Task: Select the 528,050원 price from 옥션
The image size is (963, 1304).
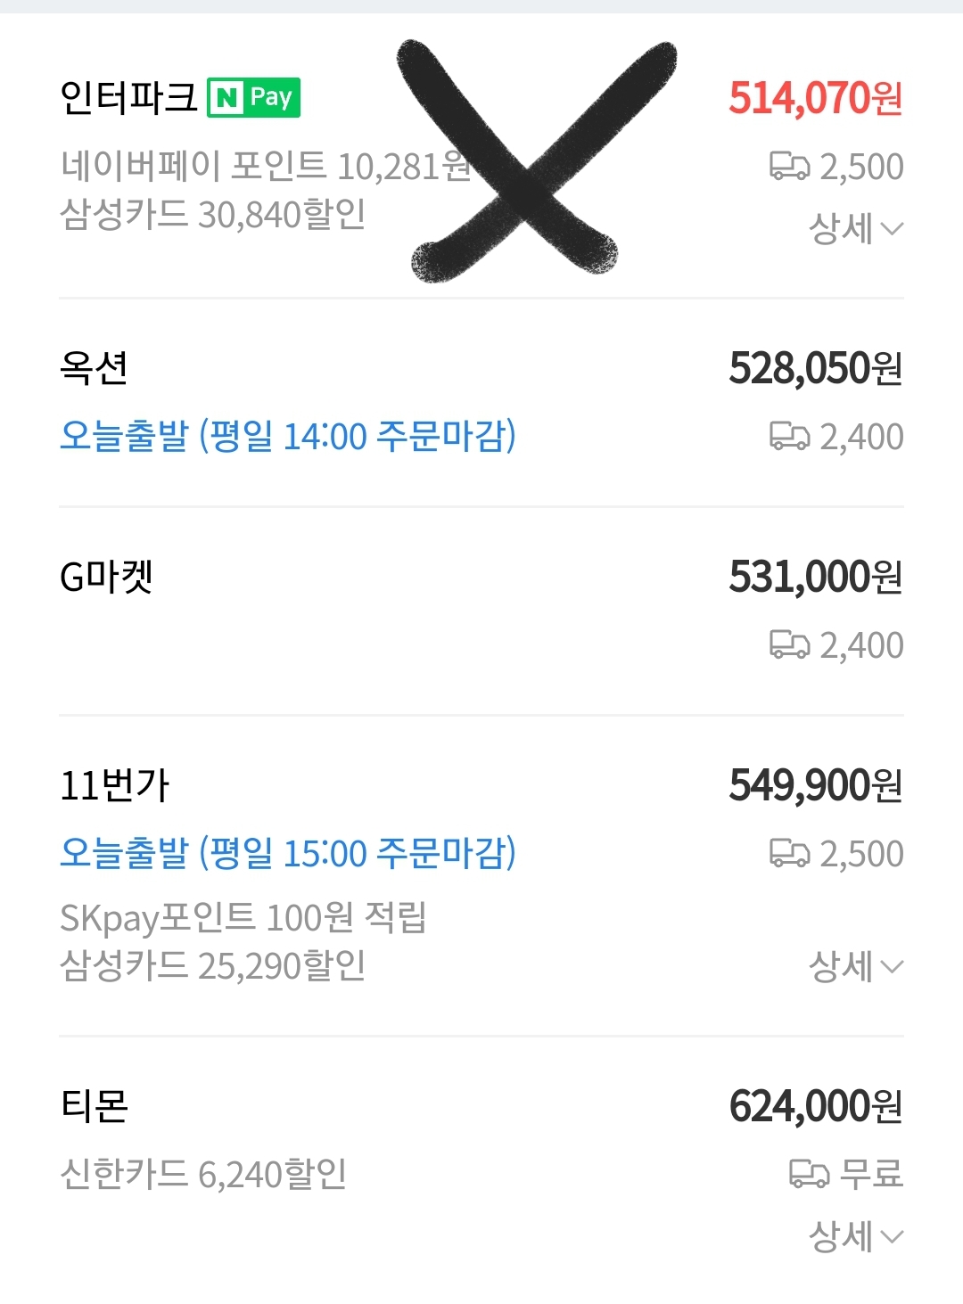Action: pyautogui.click(x=815, y=368)
